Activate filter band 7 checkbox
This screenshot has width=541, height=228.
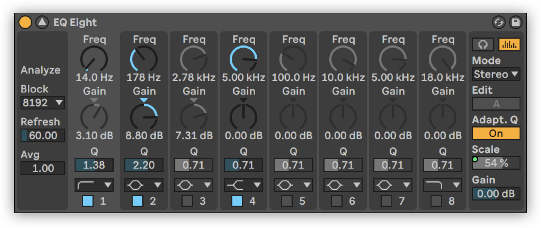tap(387, 201)
